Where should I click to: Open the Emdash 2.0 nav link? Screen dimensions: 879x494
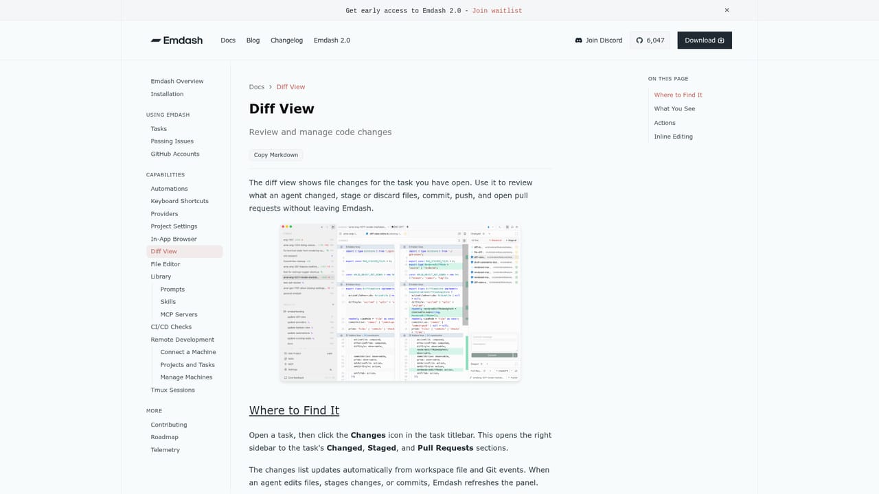tap(332, 40)
